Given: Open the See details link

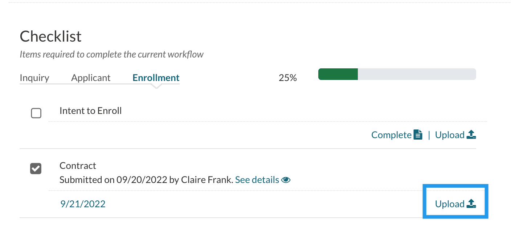Looking at the screenshot, I should (x=257, y=180).
